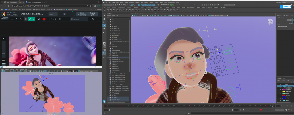Select the pencil draw tool in SyncSketch
The image size is (294, 115).
click(x=30, y=19)
